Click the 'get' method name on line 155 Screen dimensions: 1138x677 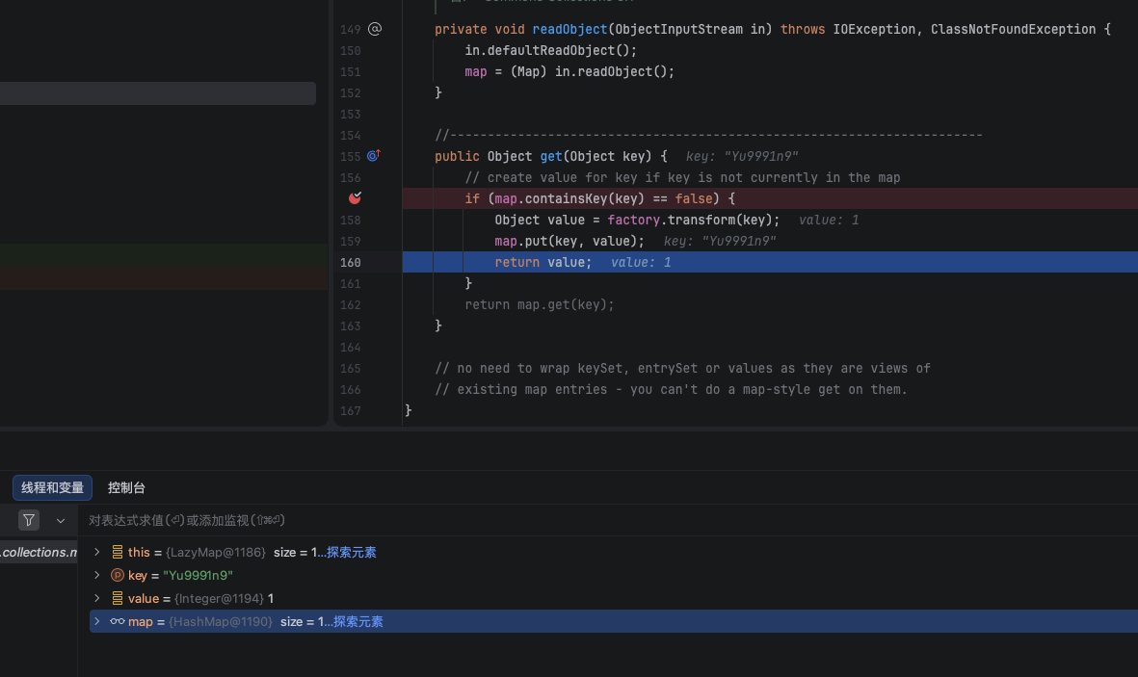[551, 156]
